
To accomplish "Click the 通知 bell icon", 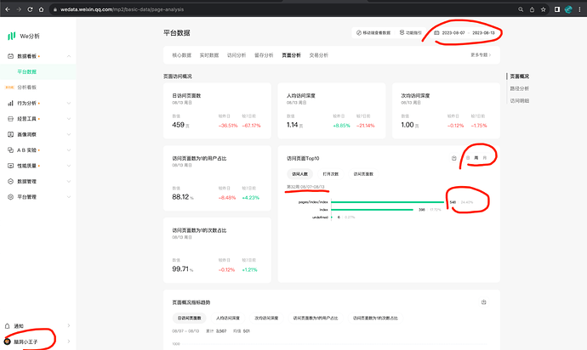I will [x=7, y=326].
